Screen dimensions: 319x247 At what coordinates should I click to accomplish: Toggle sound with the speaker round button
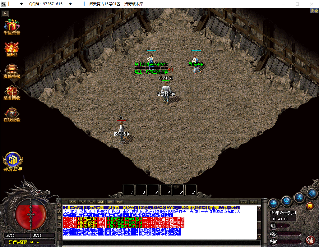[x=312, y=193]
